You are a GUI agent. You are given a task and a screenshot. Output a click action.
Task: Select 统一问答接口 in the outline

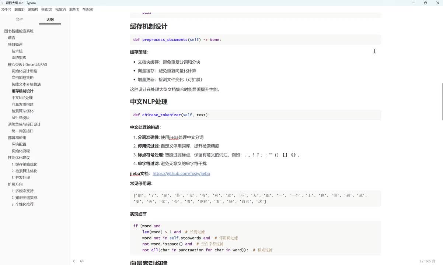pyautogui.click(x=22, y=131)
